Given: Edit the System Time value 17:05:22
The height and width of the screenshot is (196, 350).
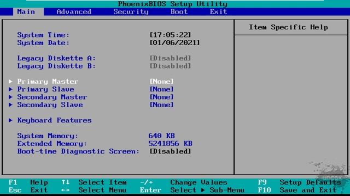Looking at the screenshot, I should (x=170, y=35).
